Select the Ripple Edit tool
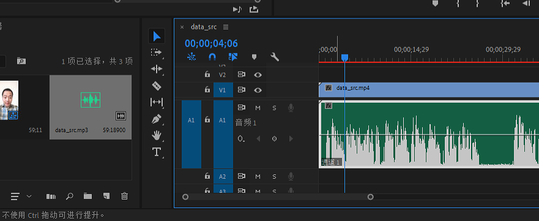 [157, 69]
